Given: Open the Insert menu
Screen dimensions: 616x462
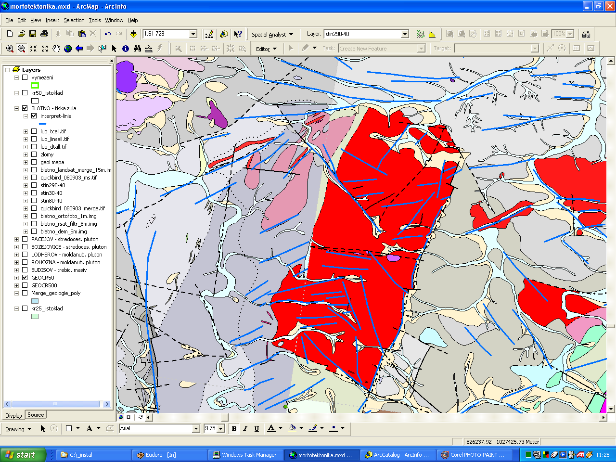Looking at the screenshot, I should pos(52,20).
